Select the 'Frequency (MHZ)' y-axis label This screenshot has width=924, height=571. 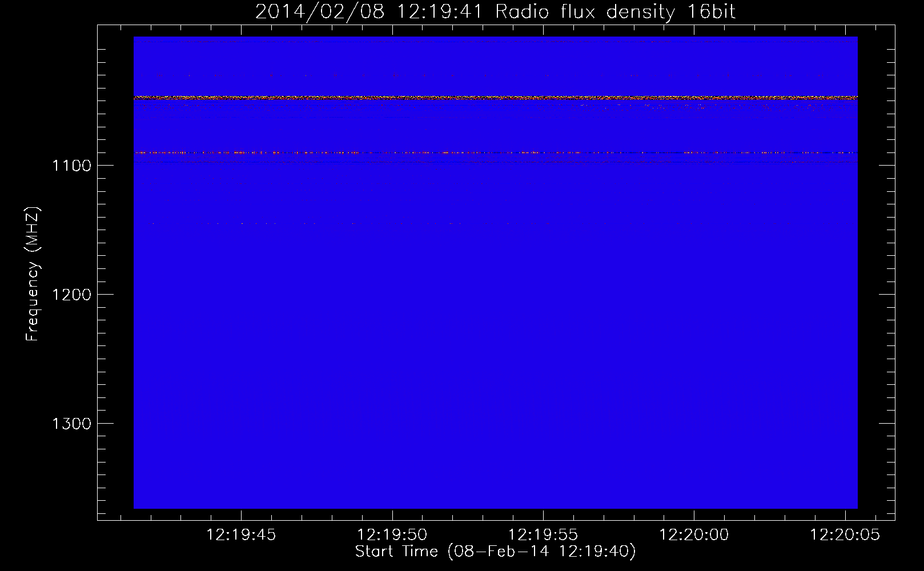click(x=33, y=274)
